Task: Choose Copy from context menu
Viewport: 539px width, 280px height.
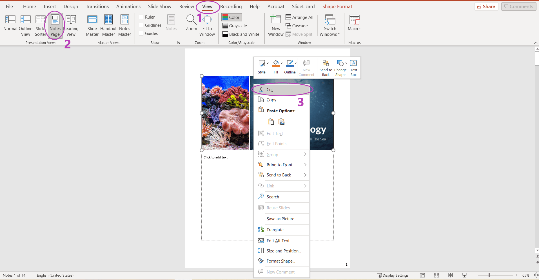Action: (282, 100)
